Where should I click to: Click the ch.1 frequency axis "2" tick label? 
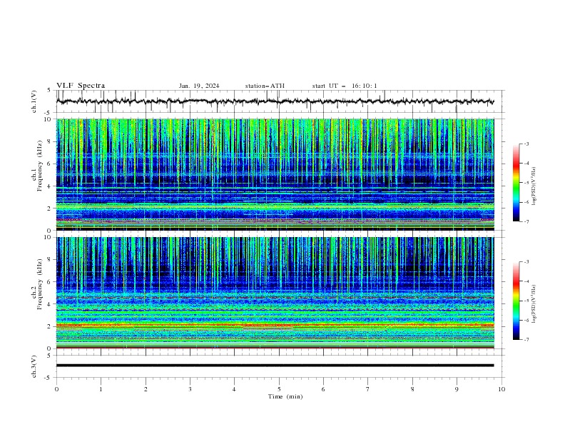click(49, 209)
